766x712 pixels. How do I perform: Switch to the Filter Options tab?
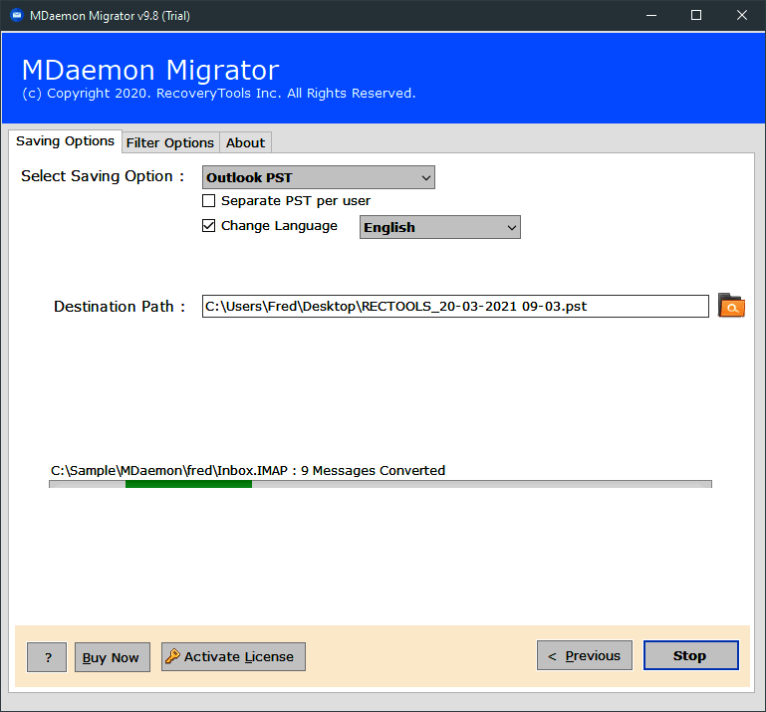click(169, 142)
